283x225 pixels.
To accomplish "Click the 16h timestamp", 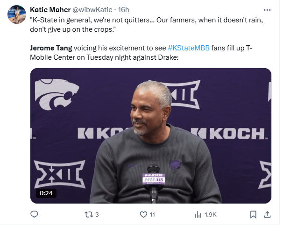I will click(x=124, y=9).
